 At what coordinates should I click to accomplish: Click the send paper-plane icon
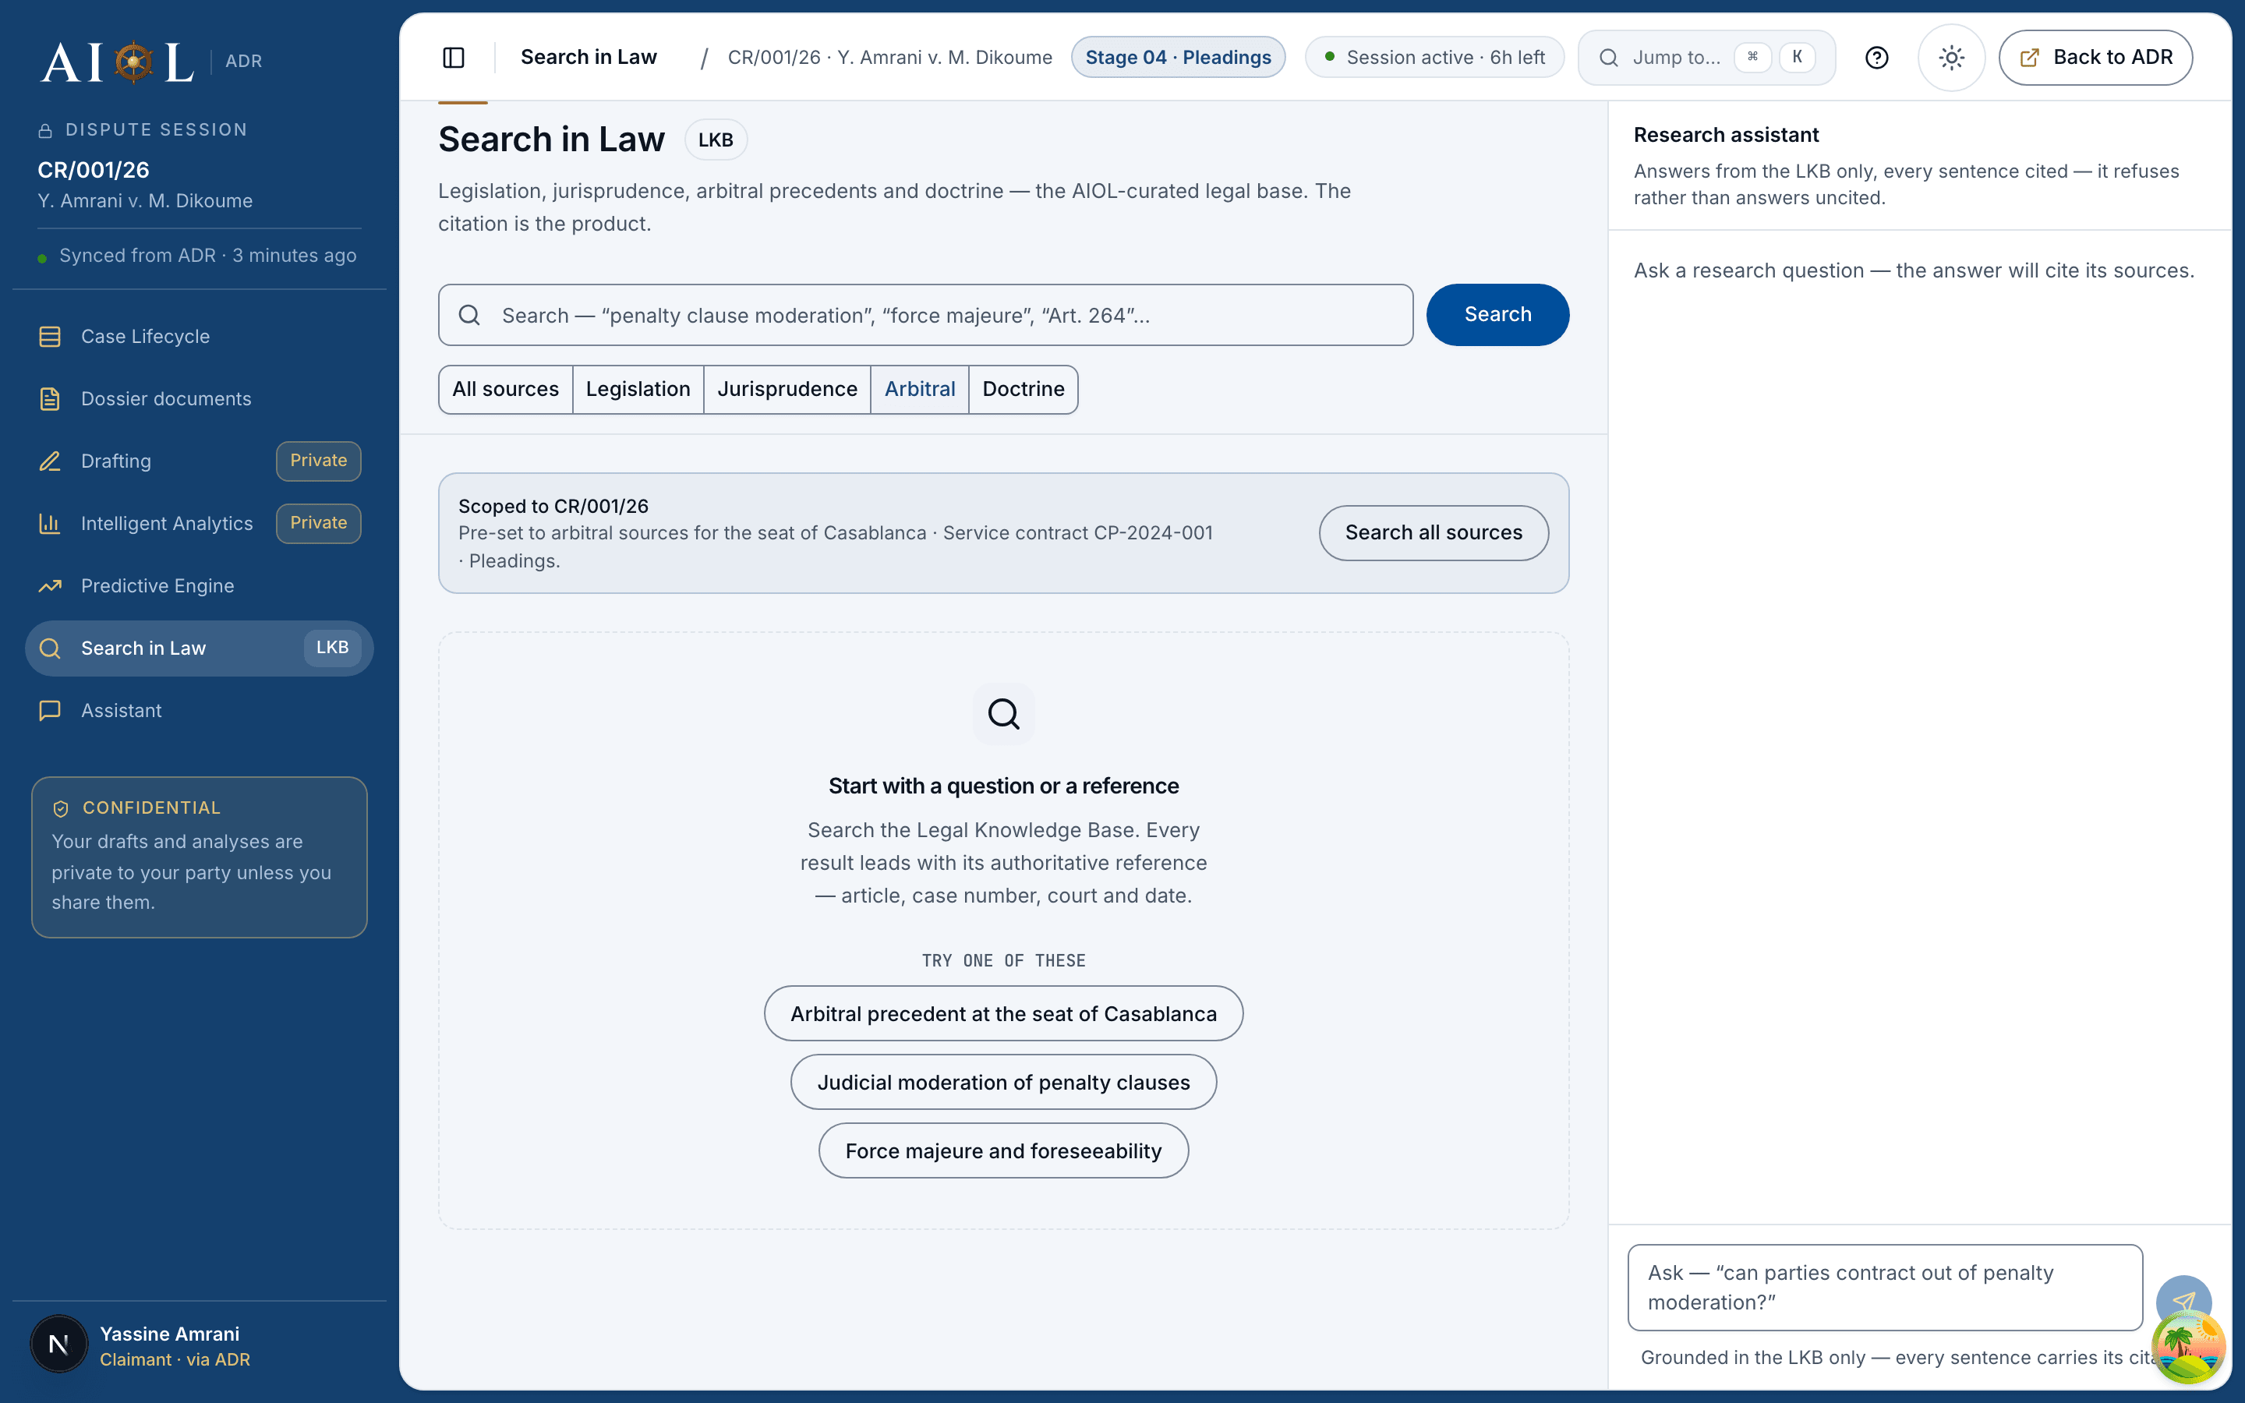pos(2183,1302)
